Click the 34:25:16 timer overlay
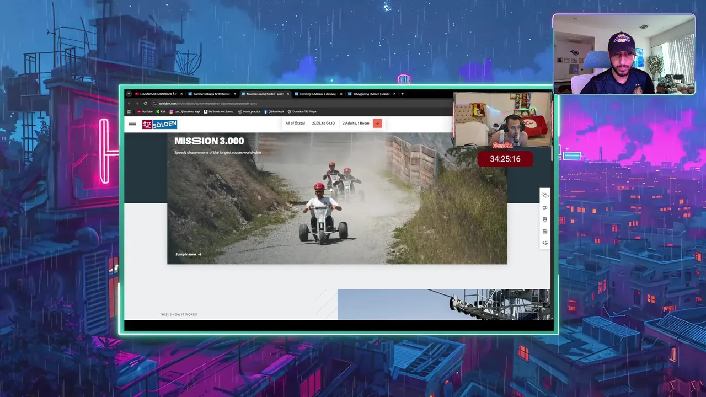Viewport: 706px width, 397px height. pyautogui.click(x=505, y=159)
